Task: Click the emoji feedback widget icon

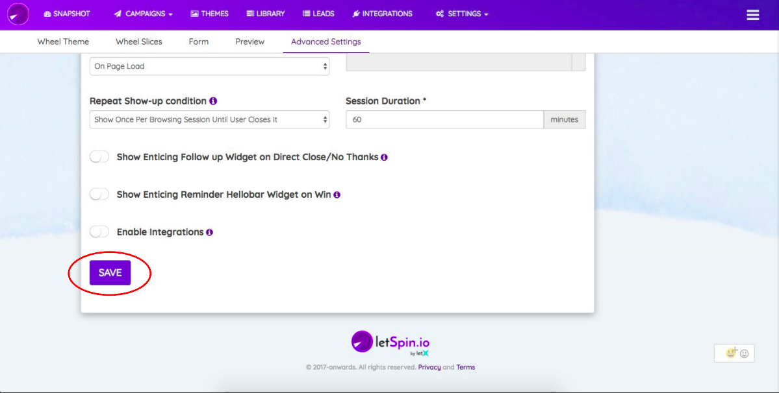Action: point(734,353)
